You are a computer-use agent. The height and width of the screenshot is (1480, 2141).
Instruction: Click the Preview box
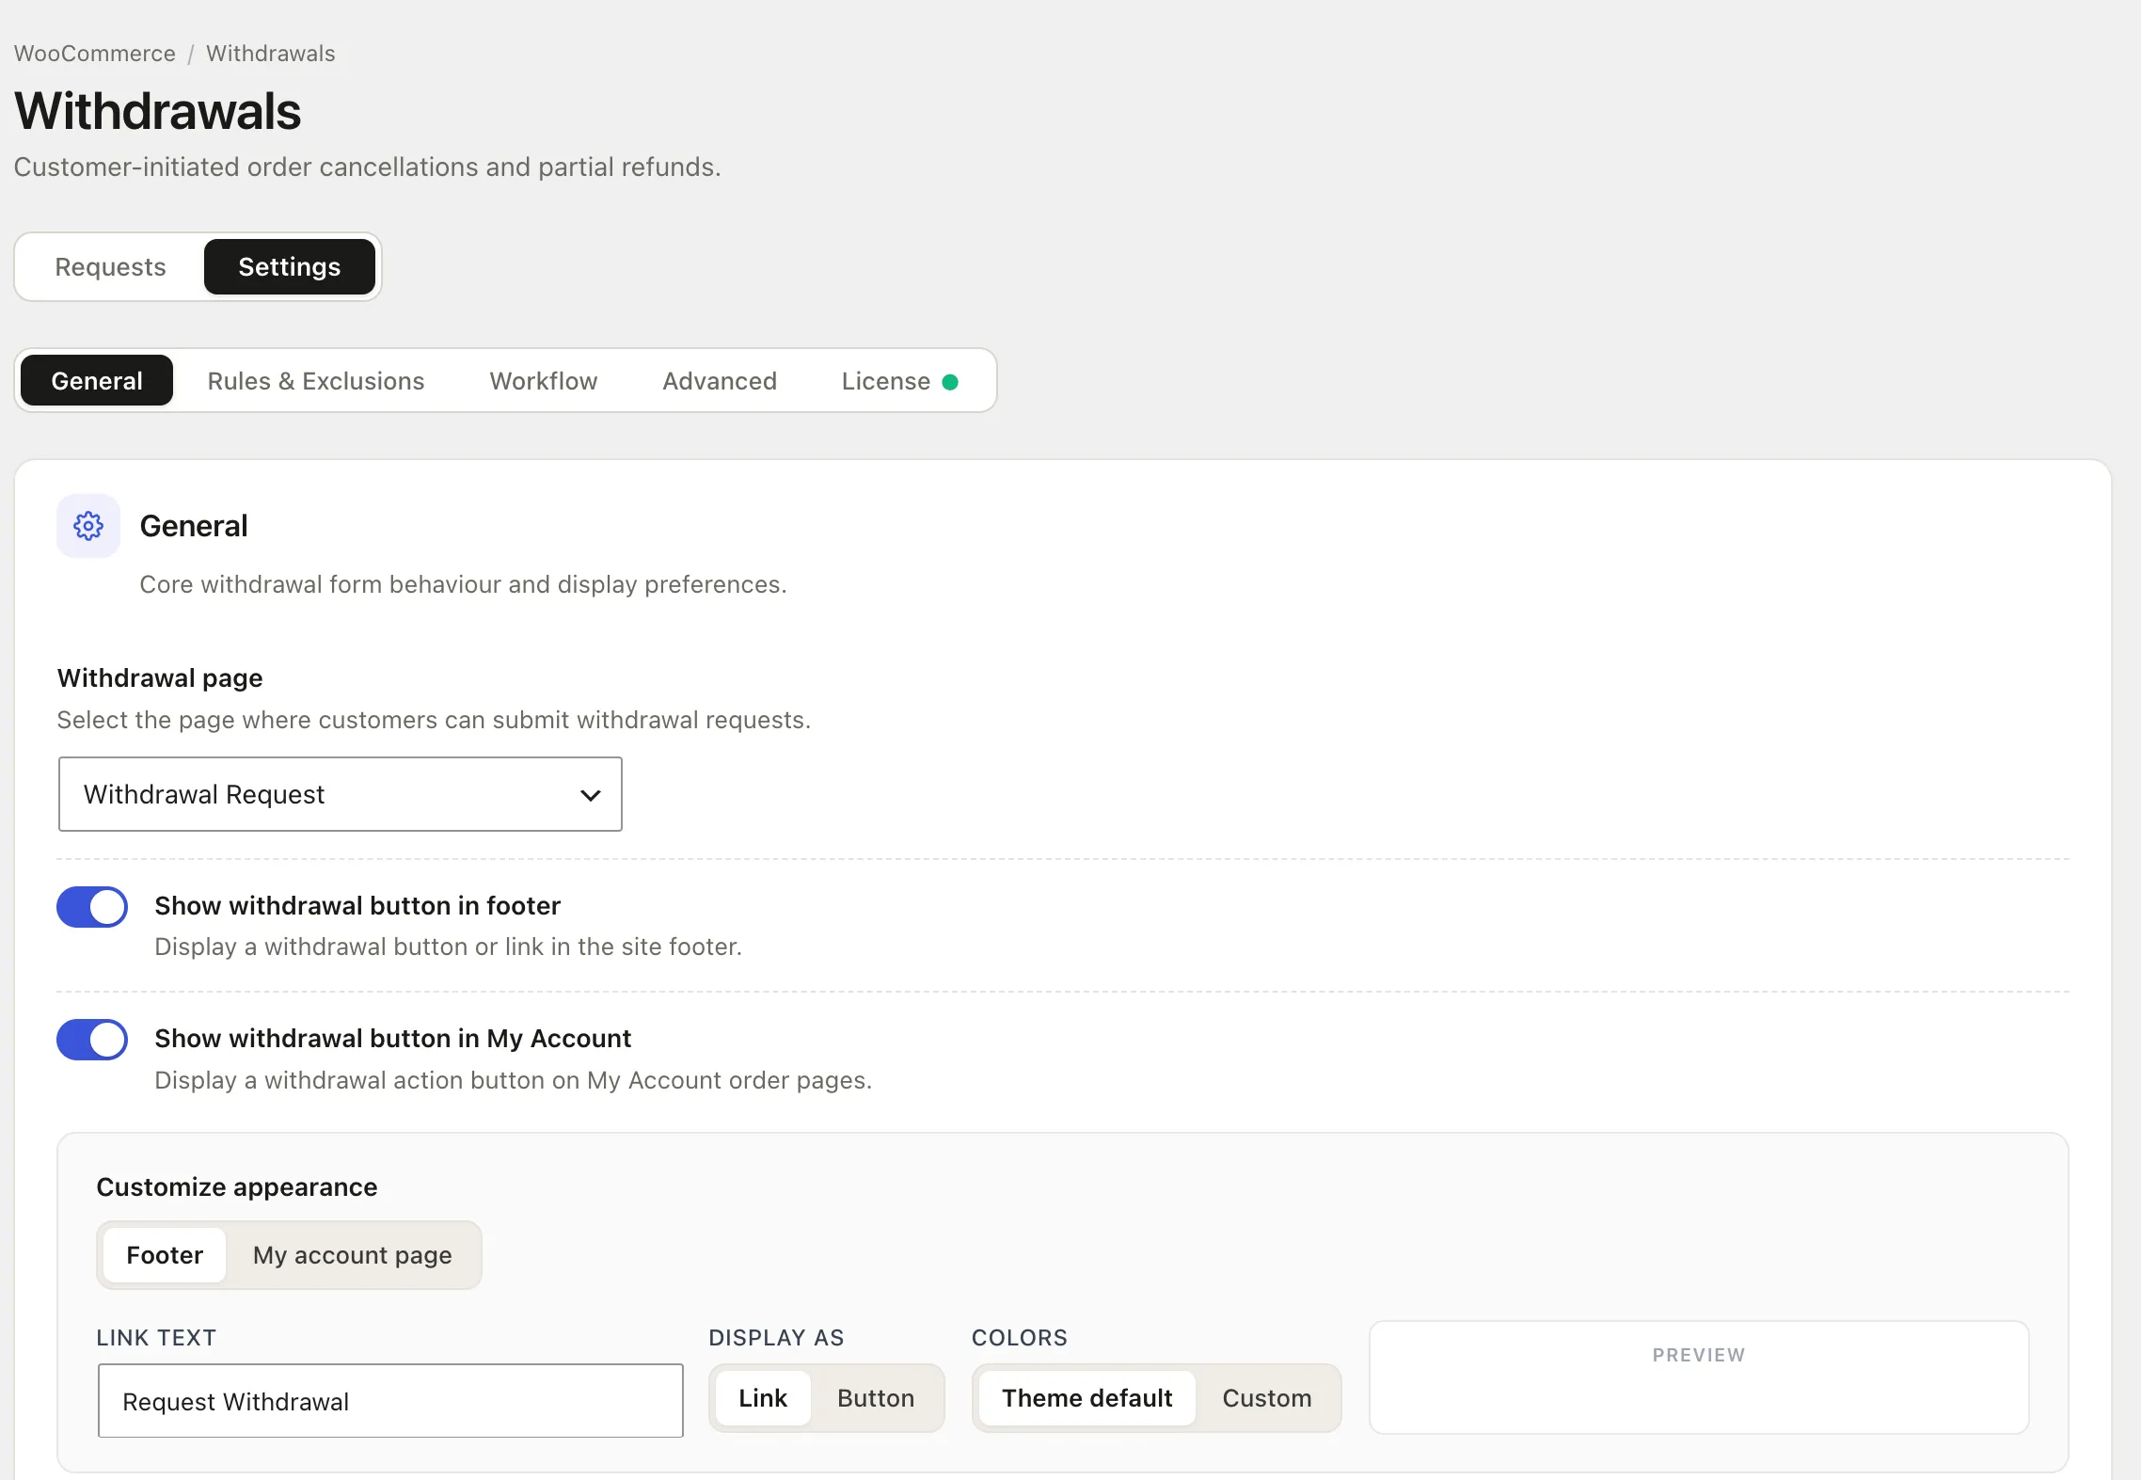(1699, 1377)
